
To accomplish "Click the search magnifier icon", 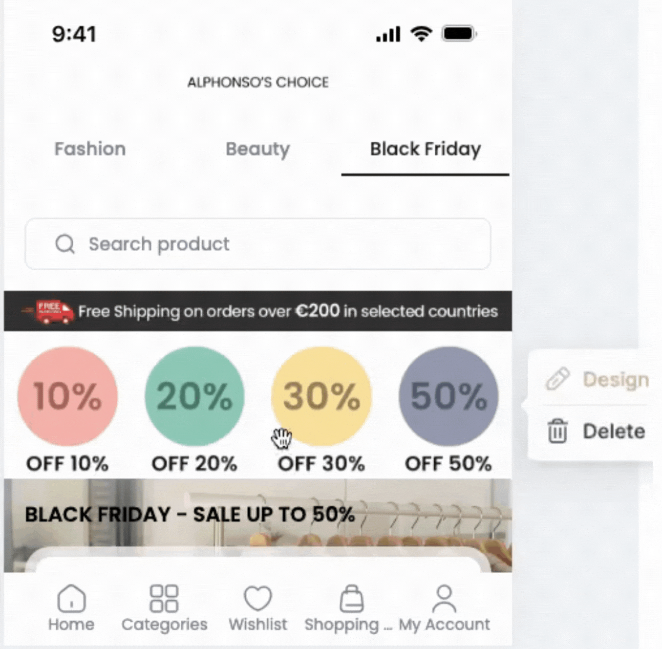I will tap(65, 243).
